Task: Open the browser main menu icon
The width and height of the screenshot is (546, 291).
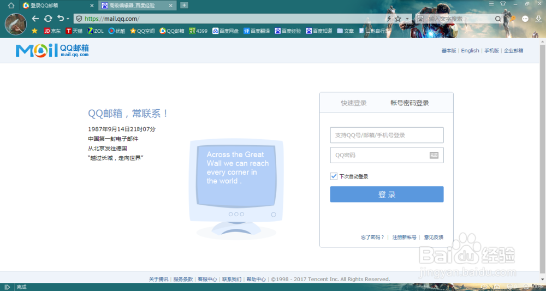Action: [x=491, y=4]
